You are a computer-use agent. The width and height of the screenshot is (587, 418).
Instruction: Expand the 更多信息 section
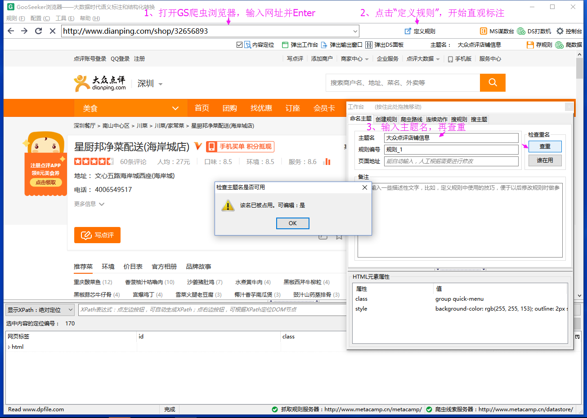click(88, 204)
